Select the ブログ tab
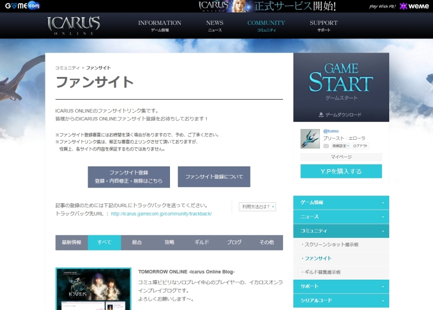Screen dimensions: 433x310 pyautogui.click(x=234, y=242)
